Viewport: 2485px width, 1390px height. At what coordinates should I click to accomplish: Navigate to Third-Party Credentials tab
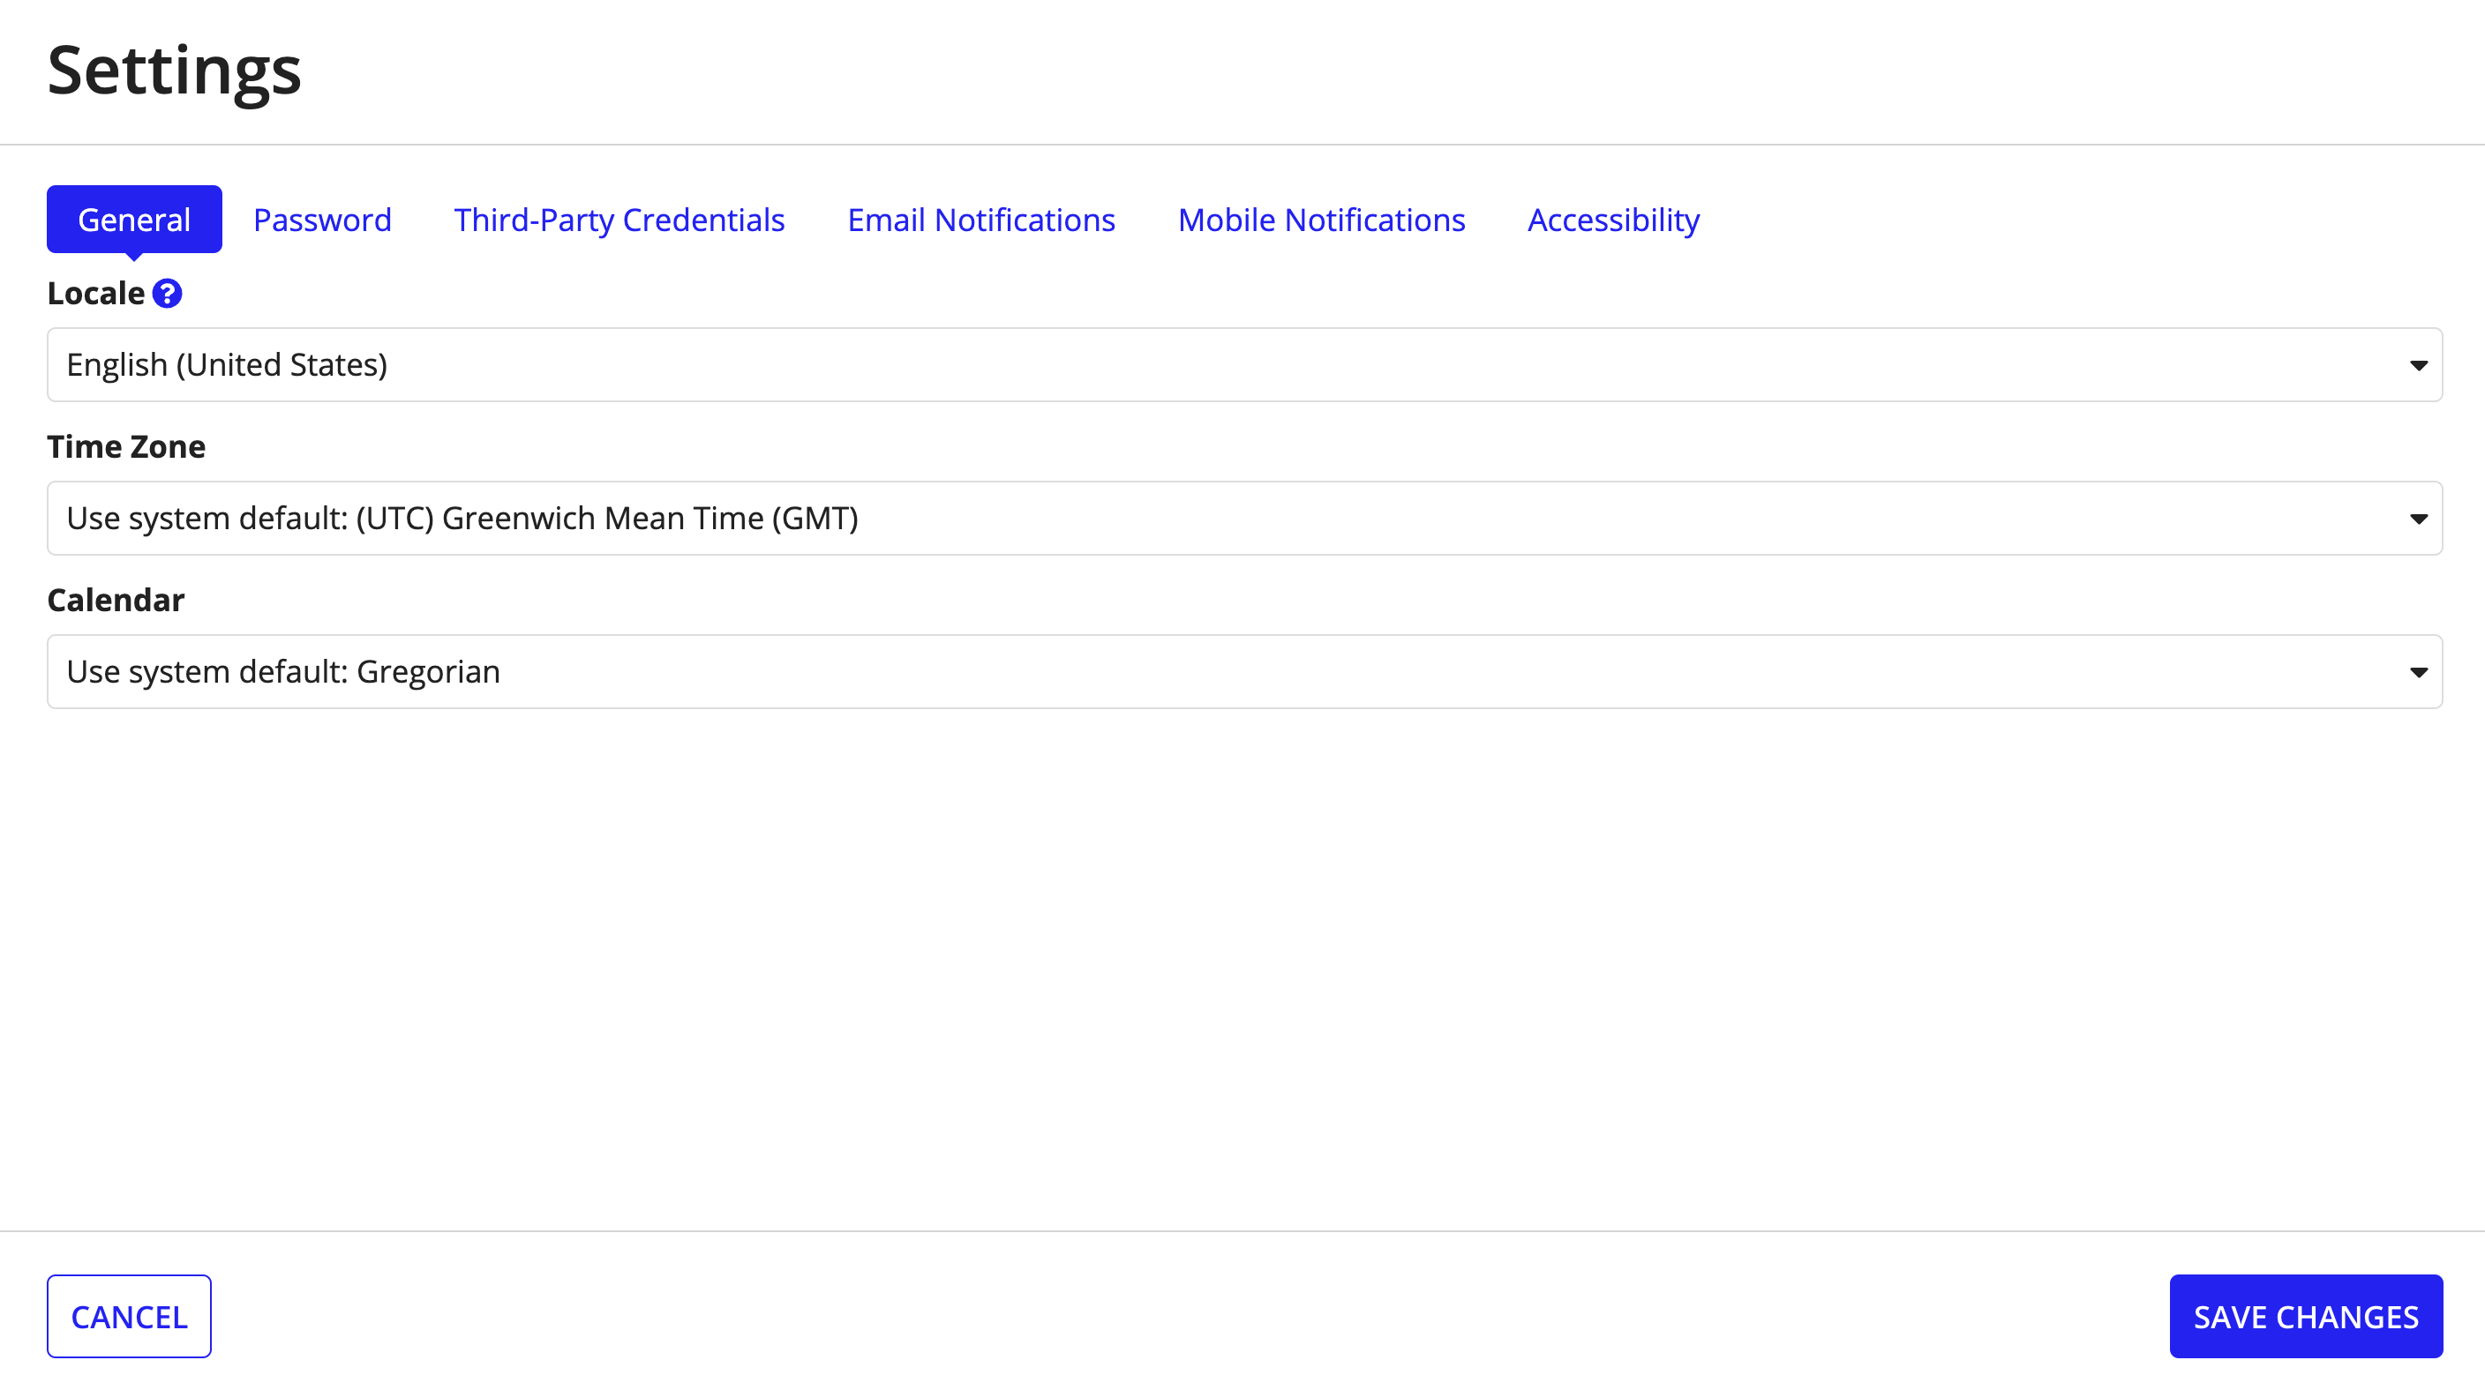tap(619, 219)
